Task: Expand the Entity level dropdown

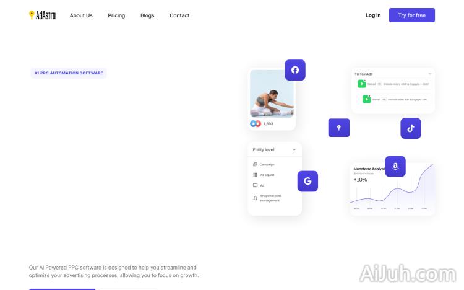Action: [275, 150]
